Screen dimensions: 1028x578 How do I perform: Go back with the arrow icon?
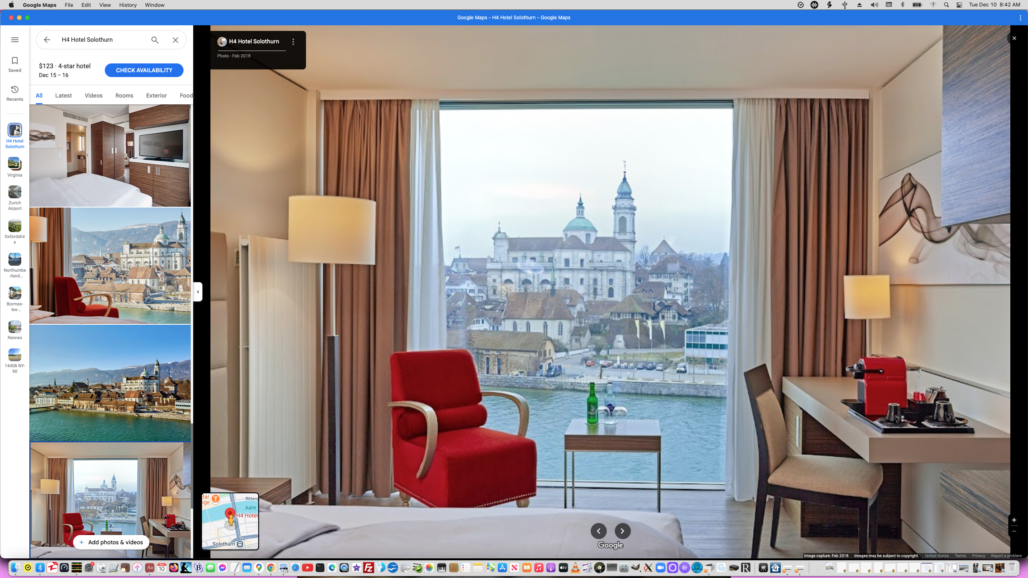coord(47,40)
